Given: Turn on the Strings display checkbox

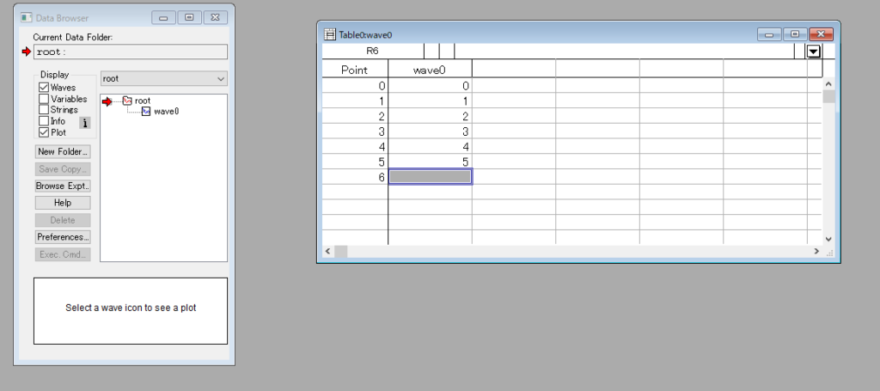Looking at the screenshot, I should [44, 110].
